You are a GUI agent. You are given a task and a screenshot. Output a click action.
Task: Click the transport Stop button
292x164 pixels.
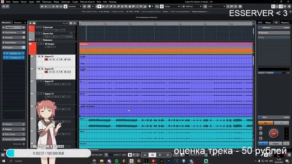[x=152, y=155]
